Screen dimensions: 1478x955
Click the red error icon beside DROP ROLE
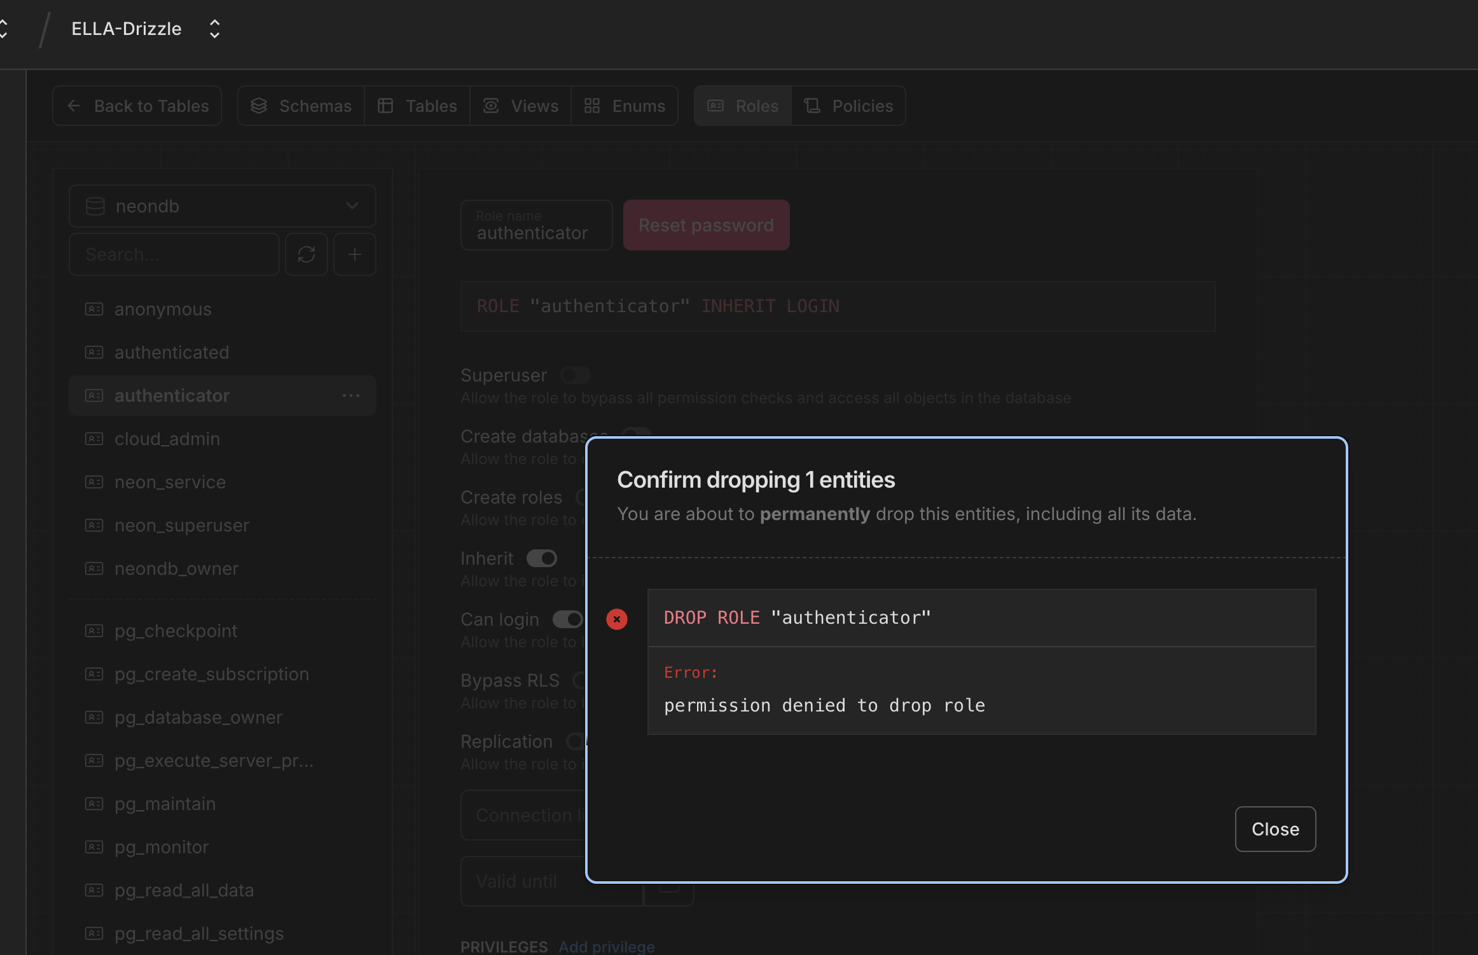pyautogui.click(x=616, y=619)
